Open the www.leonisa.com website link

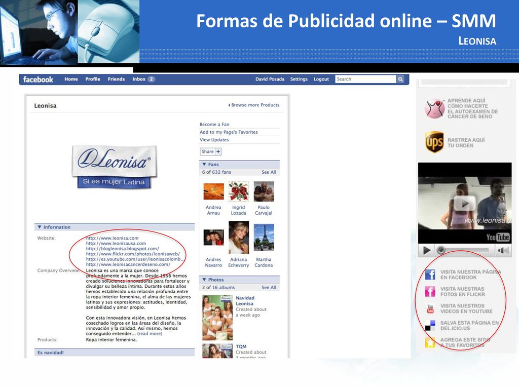click(112, 238)
